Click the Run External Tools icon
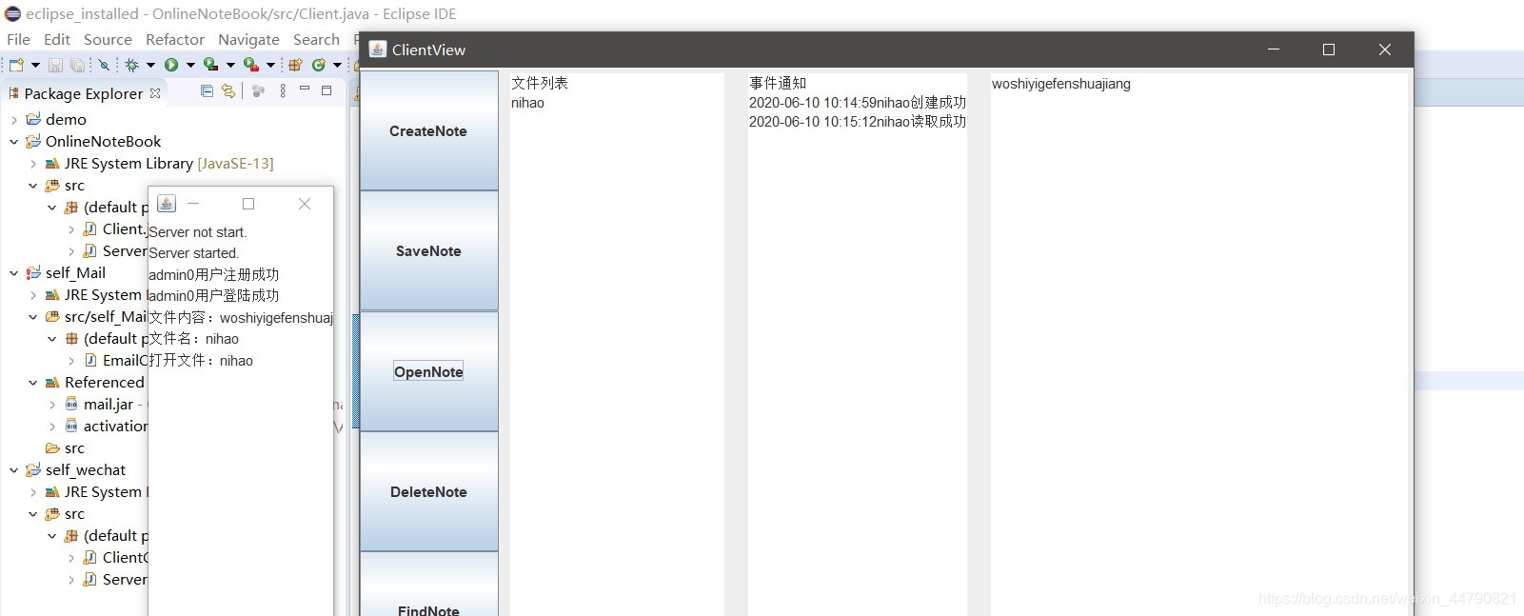Screen dimensions: 1524x616 (x=250, y=65)
